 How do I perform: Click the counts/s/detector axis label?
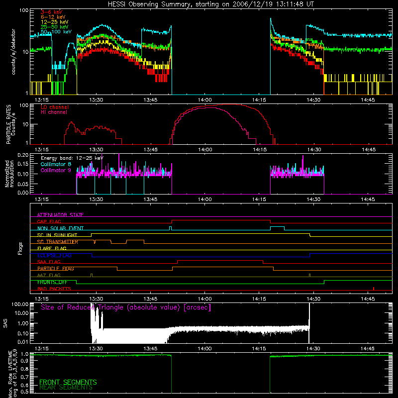13,52
